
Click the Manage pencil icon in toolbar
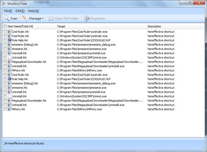[24, 18]
